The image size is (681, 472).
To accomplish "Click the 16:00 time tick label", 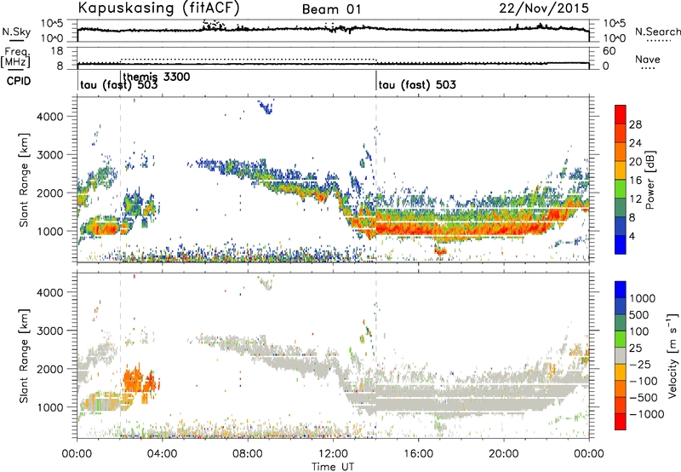I will [x=418, y=454].
